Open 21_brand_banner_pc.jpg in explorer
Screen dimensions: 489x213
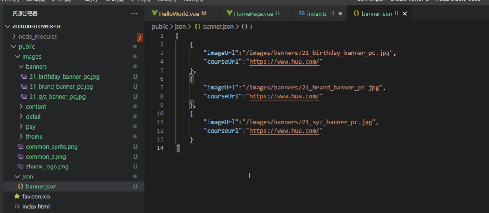point(61,86)
